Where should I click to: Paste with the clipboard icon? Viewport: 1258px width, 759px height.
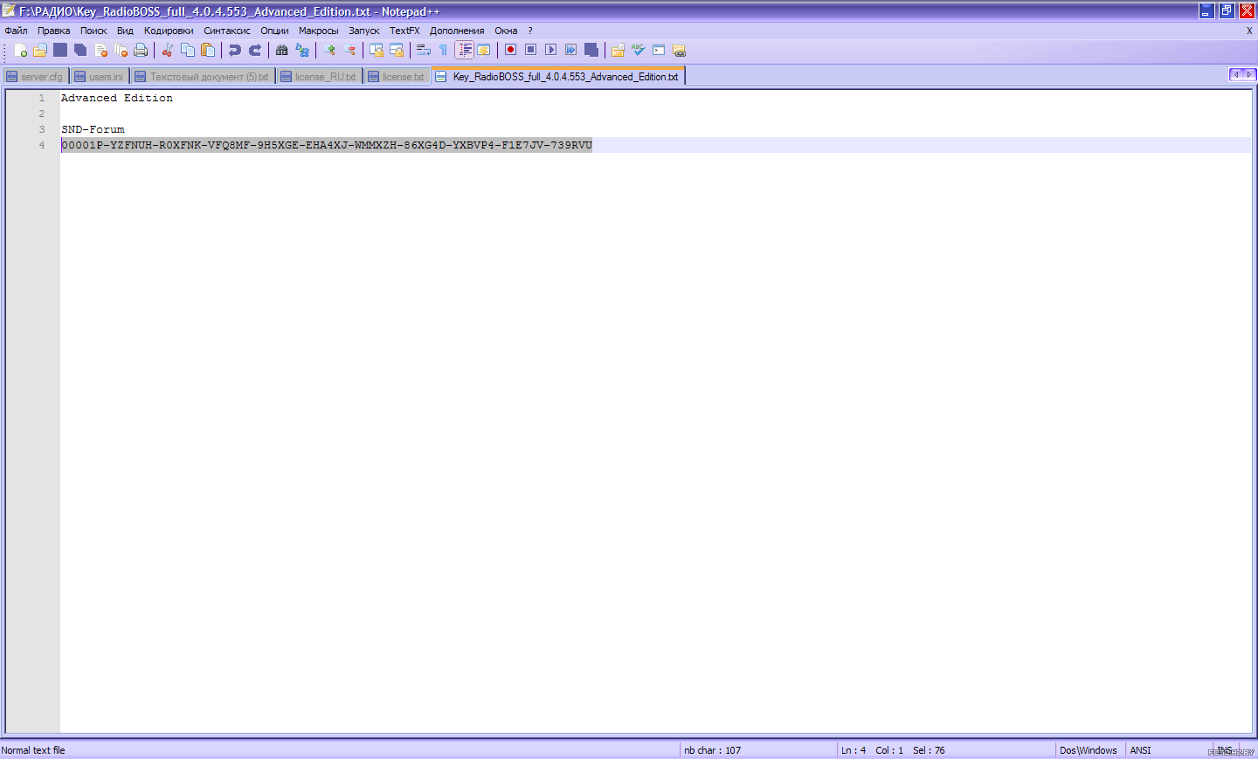tap(208, 51)
